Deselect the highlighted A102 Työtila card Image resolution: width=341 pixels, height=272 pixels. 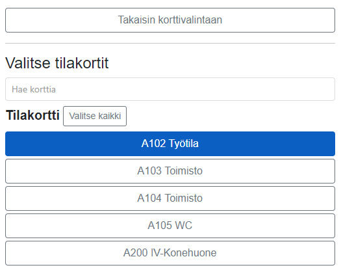pos(170,144)
